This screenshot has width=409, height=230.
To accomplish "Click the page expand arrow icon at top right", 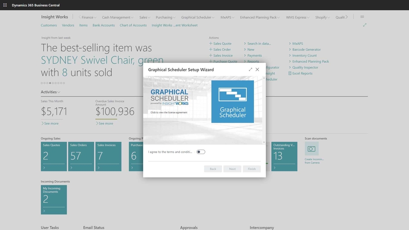I will tap(364, 25).
